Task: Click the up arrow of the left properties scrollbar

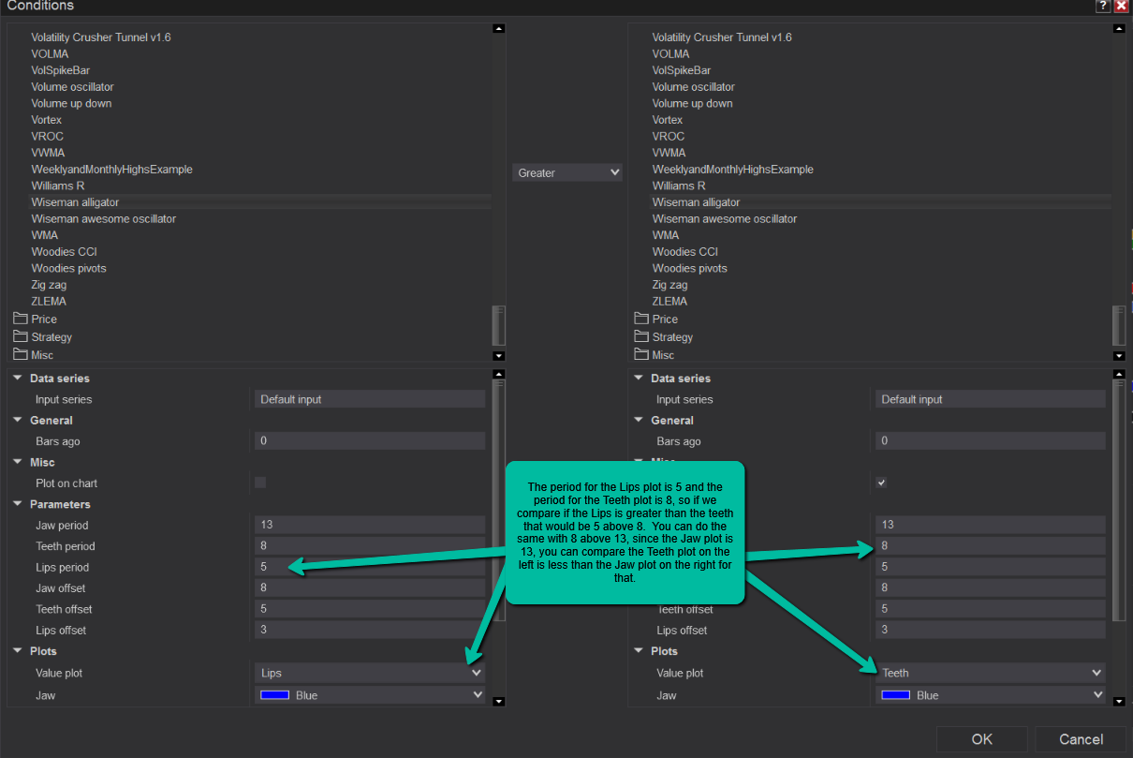Action: coord(498,374)
